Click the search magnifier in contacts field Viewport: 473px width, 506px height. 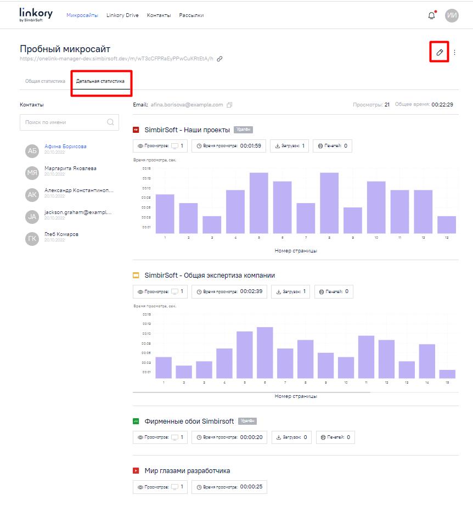110,122
